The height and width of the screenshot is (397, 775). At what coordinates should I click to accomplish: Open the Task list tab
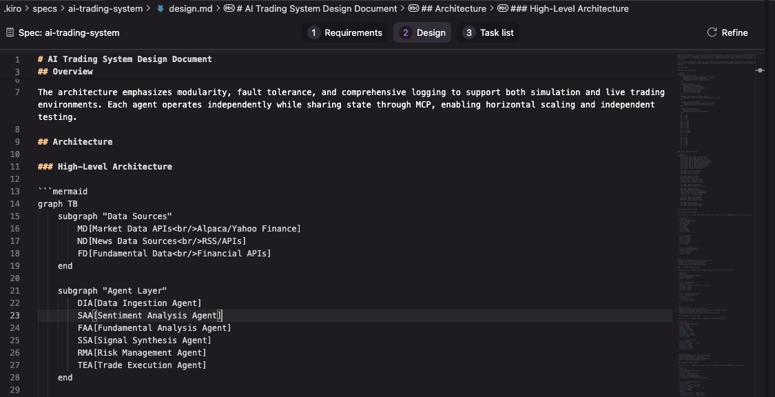point(488,32)
